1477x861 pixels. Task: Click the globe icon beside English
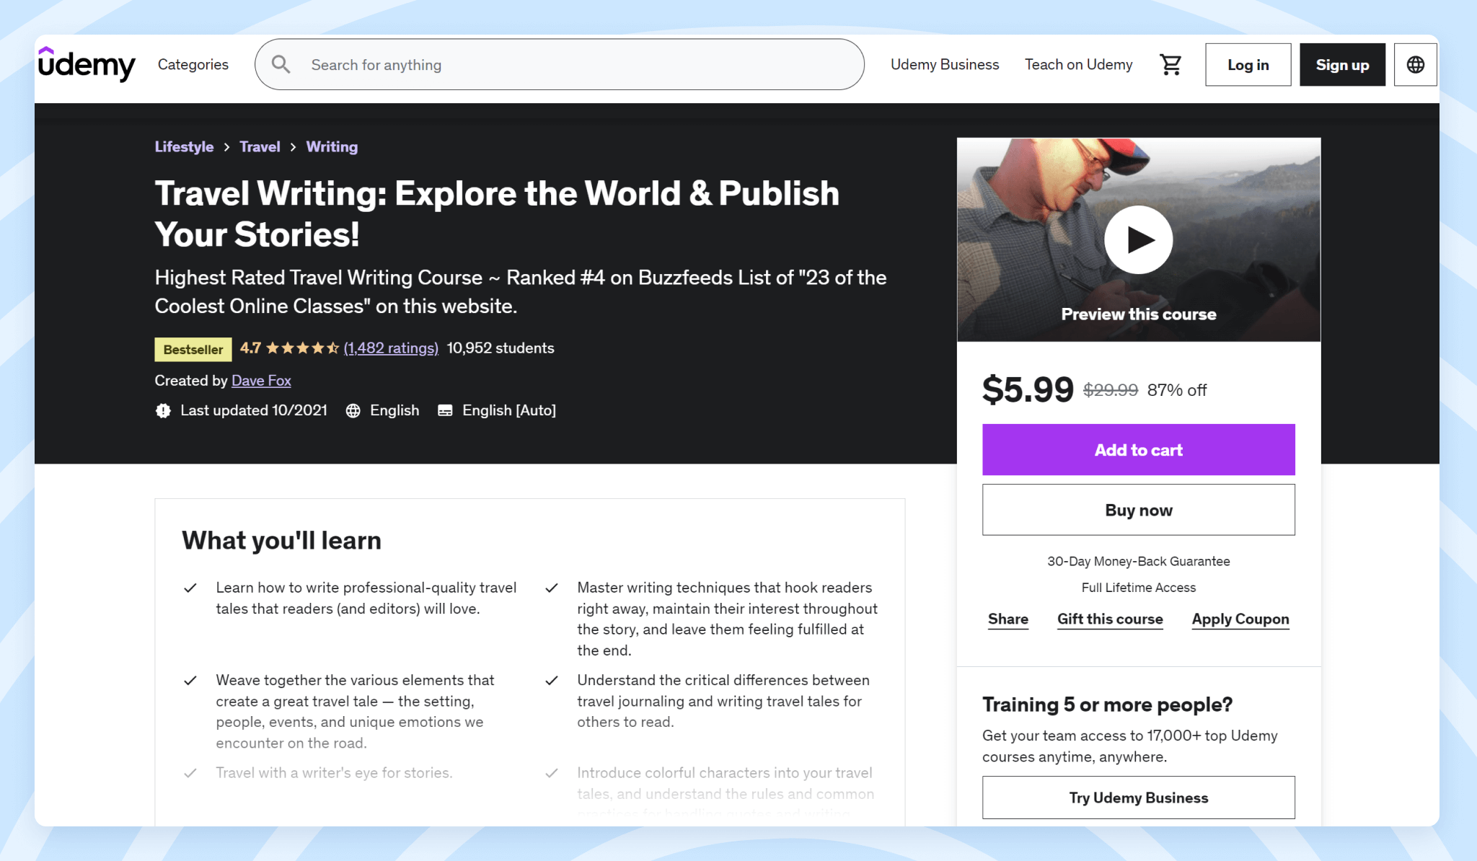coord(353,410)
